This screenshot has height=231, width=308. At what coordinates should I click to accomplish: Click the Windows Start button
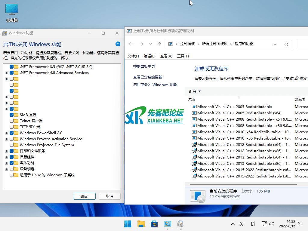coord(128,224)
